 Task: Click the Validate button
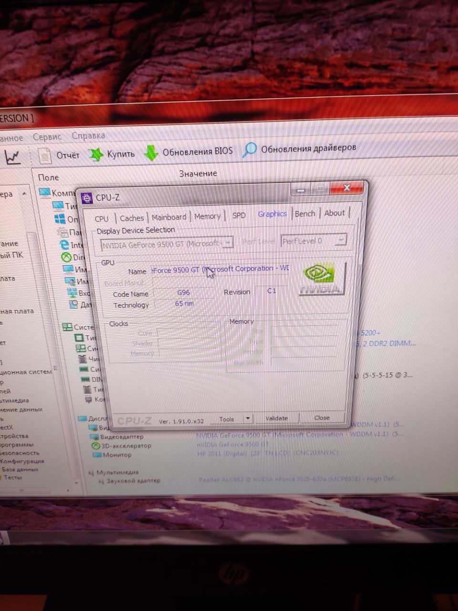(x=276, y=418)
